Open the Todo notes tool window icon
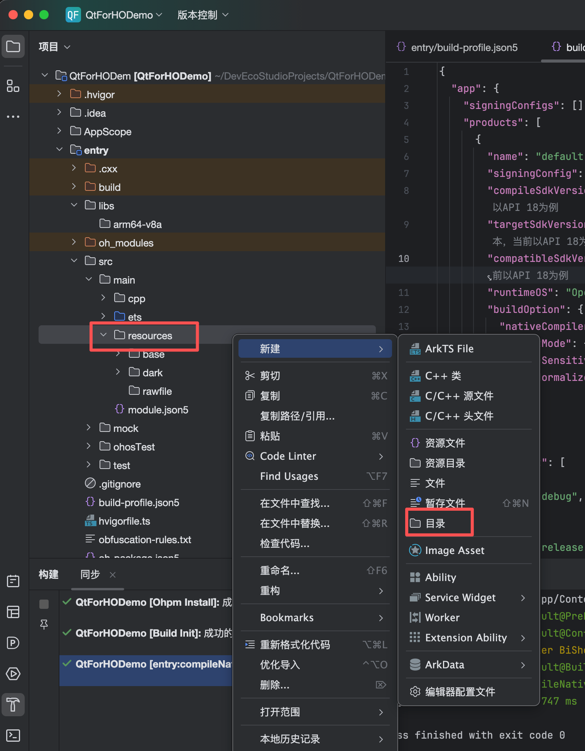Viewport: 585px width, 751px height. [13, 581]
